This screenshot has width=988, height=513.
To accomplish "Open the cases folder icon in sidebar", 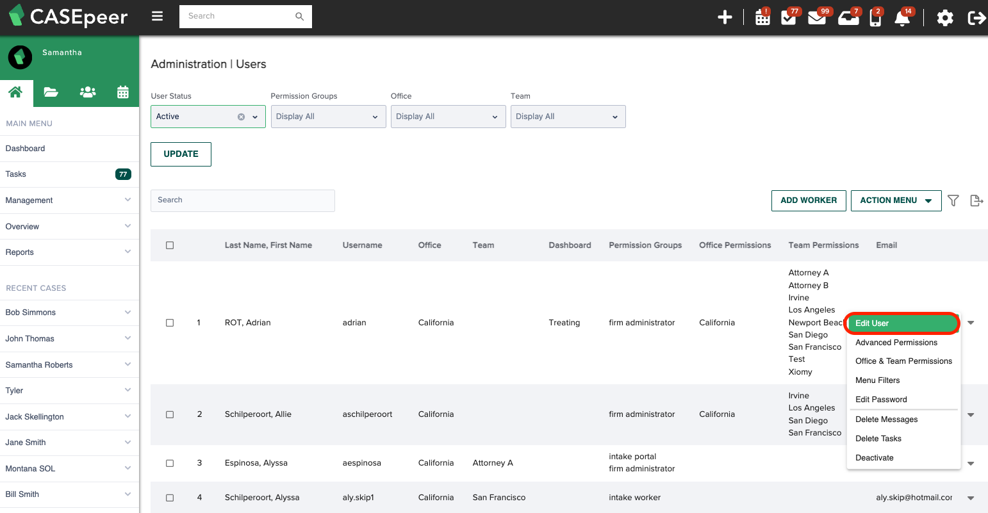I will (x=51, y=92).
